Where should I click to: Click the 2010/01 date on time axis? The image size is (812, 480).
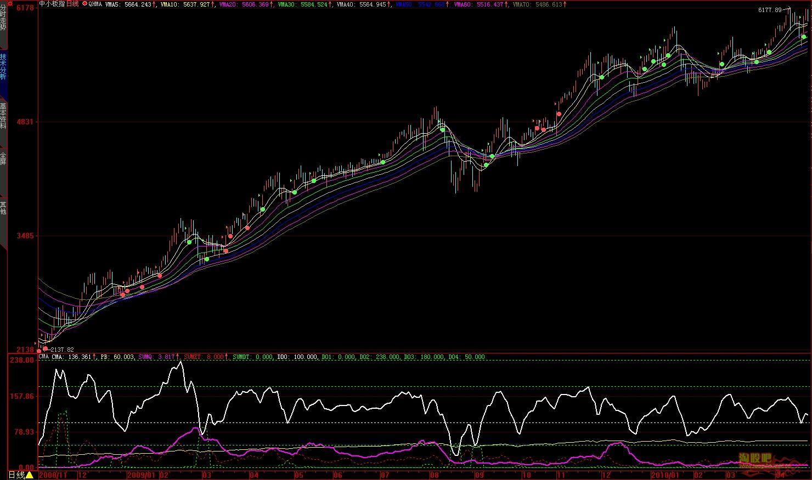point(664,475)
